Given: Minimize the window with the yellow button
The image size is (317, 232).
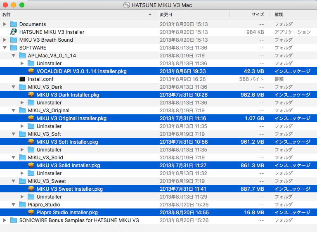Looking at the screenshot, I should [14, 5].
